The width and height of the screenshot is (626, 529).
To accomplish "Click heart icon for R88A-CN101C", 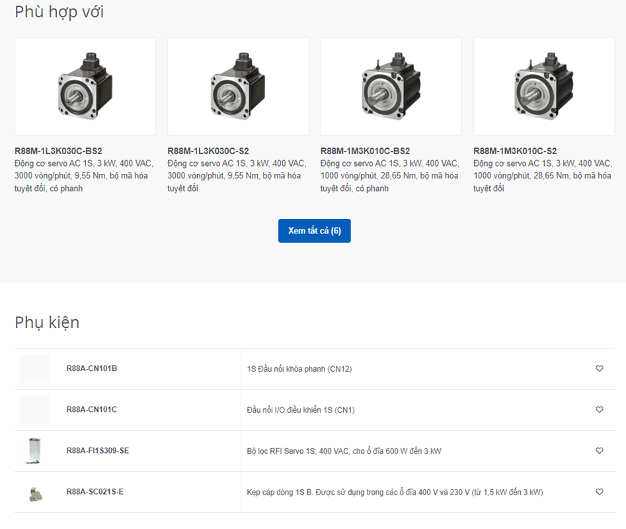I will click(600, 409).
